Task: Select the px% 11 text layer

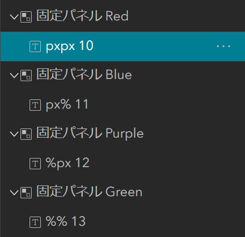Action: (x=122, y=105)
